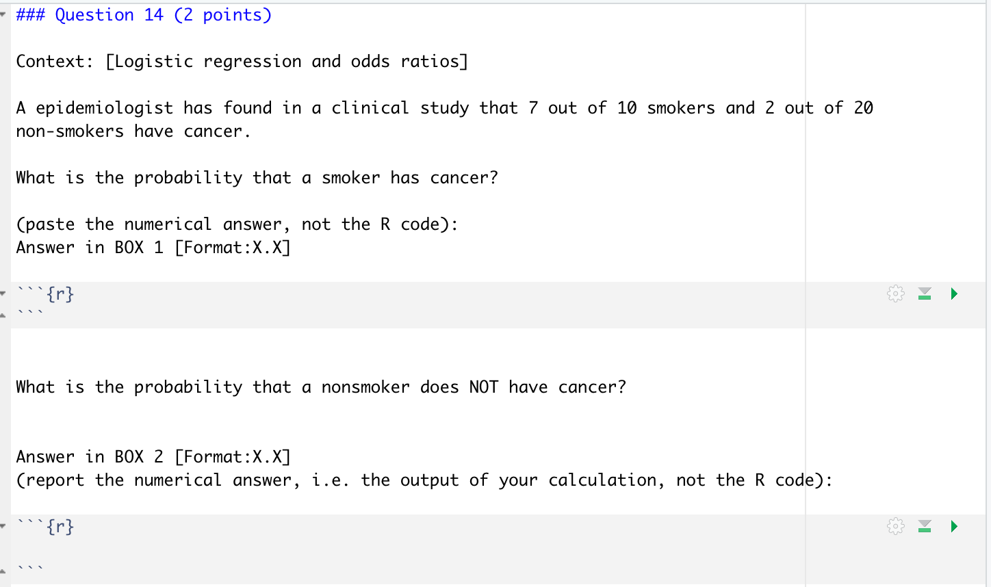Run the first R code chunk

(x=953, y=293)
